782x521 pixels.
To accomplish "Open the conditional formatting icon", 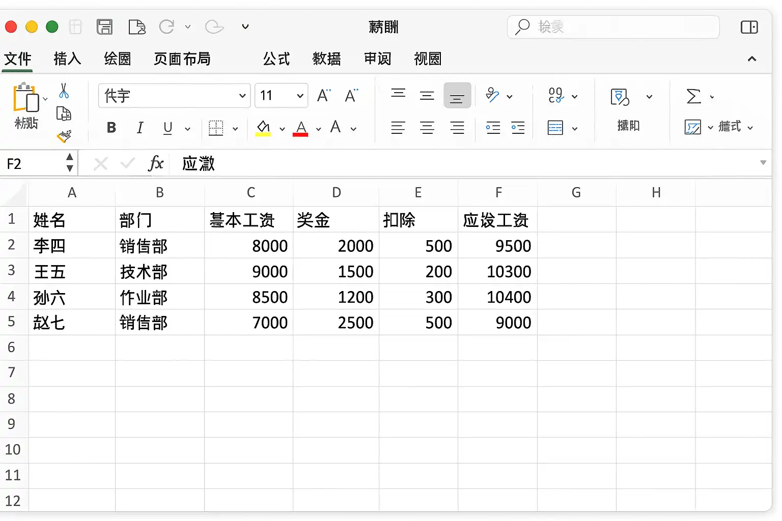I will (x=620, y=97).
